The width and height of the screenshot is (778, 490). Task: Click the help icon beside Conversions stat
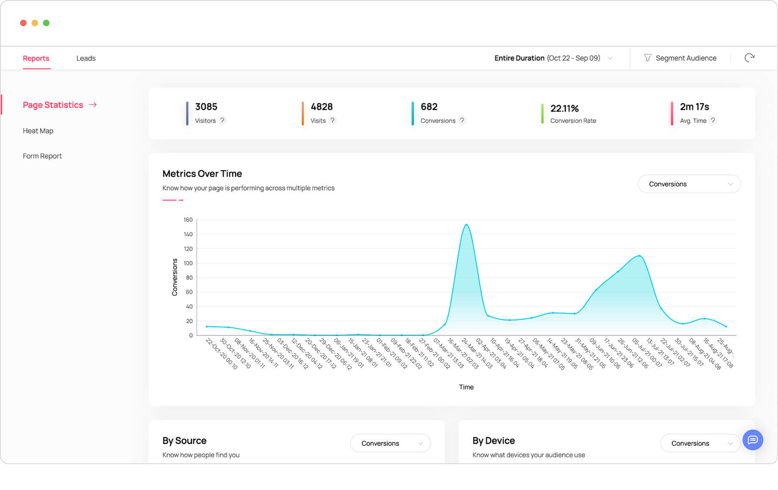pyautogui.click(x=462, y=121)
